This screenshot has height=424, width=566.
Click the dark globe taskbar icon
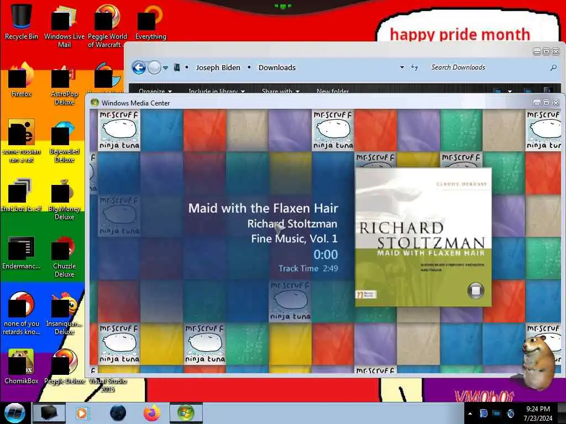tap(118, 413)
